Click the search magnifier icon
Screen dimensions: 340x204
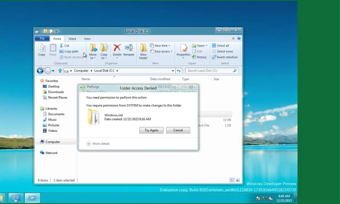(x=235, y=71)
